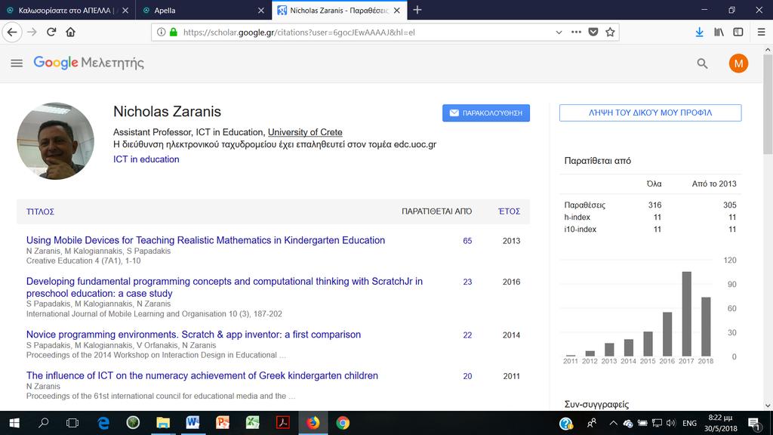
Task: Click the volume tray icon
Action: [671, 423]
